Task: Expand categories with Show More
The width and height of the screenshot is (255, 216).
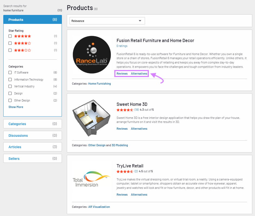Action: point(16,107)
